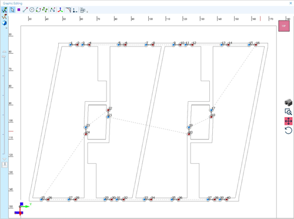Pick the green-node polyline tool
This screenshot has width=294, height=219.
(x=45, y=9)
